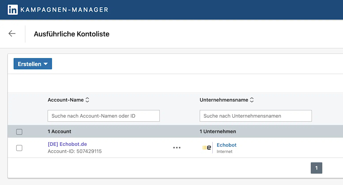This screenshot has width=343, height=185.
Task: Select pagination page 1
Action: point(317,168)
